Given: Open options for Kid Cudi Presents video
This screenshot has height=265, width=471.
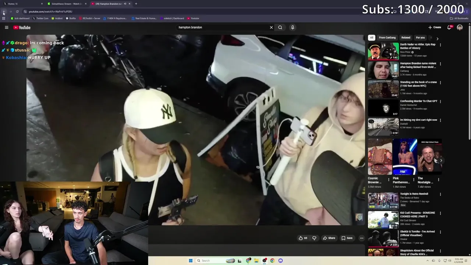Looking at the screenshot, I should pyautogui.click(x=440, y=213).
